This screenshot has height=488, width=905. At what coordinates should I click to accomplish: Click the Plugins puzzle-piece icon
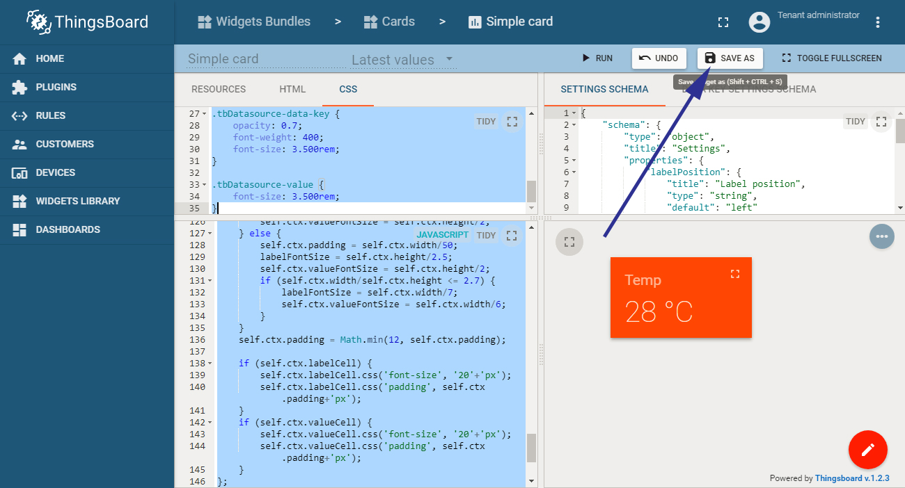19,88
